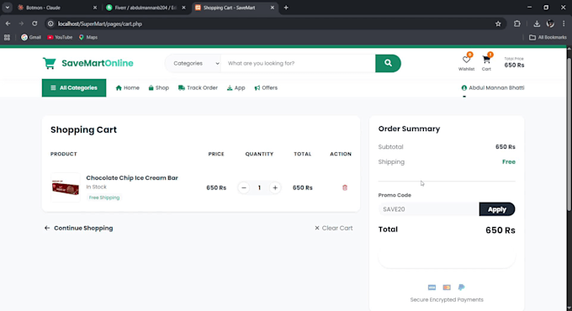Click the Subtotal 650 Rs value
572x311 pixels.
coord(506,147)
